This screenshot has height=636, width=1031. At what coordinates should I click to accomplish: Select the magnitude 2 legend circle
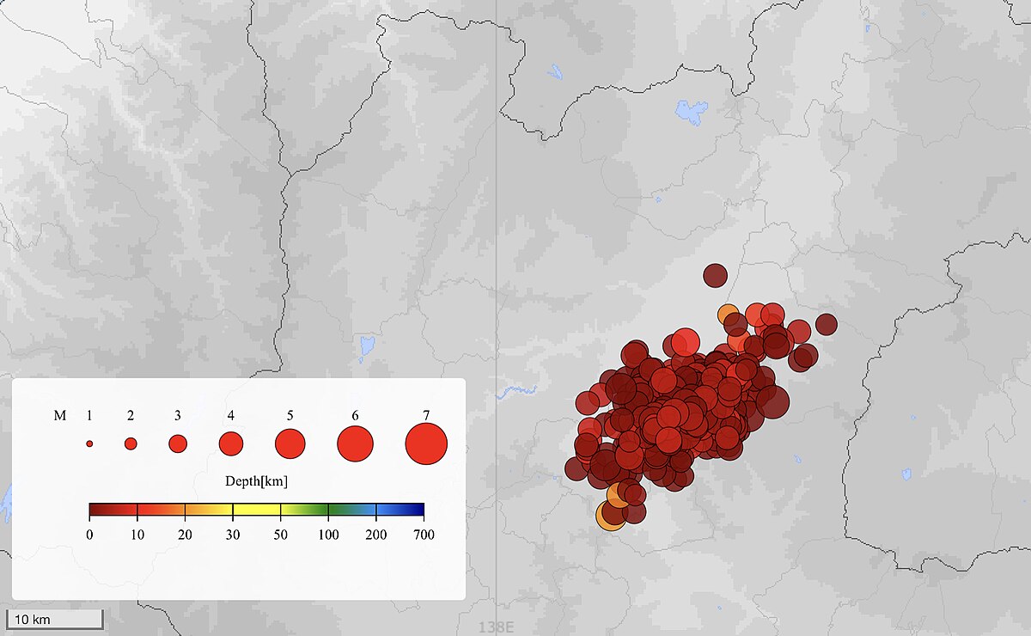(131, 443)
